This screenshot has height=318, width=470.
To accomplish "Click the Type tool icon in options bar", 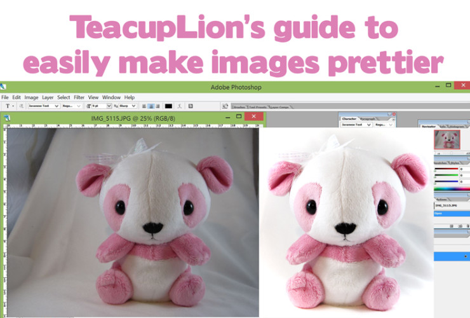I will coord(8,106).
